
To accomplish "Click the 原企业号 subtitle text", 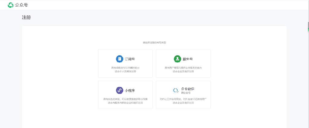I will coord(186,93).
